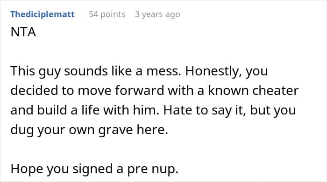
Task: Click the word 'grave' in the comment
Action: point(115,130)
